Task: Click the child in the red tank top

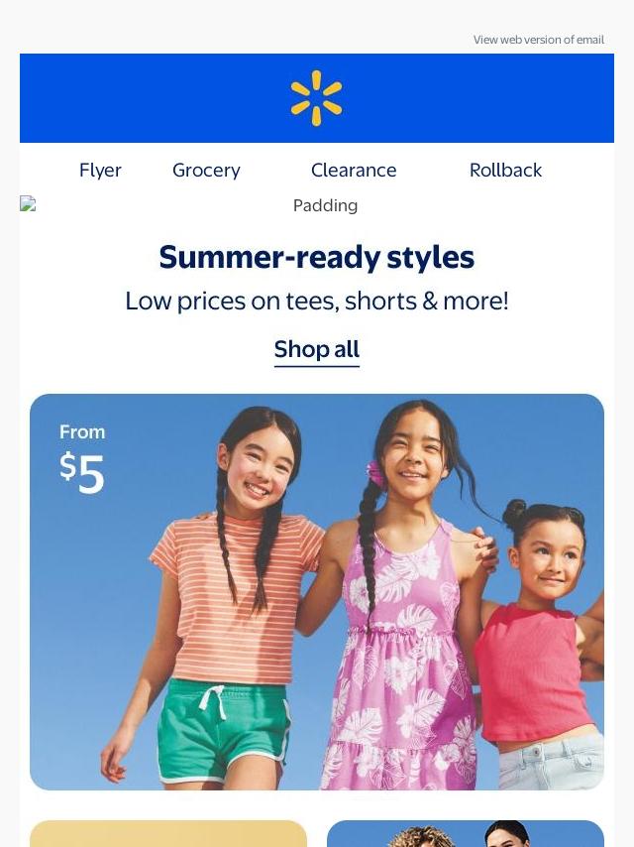Action: coord(542,643)
